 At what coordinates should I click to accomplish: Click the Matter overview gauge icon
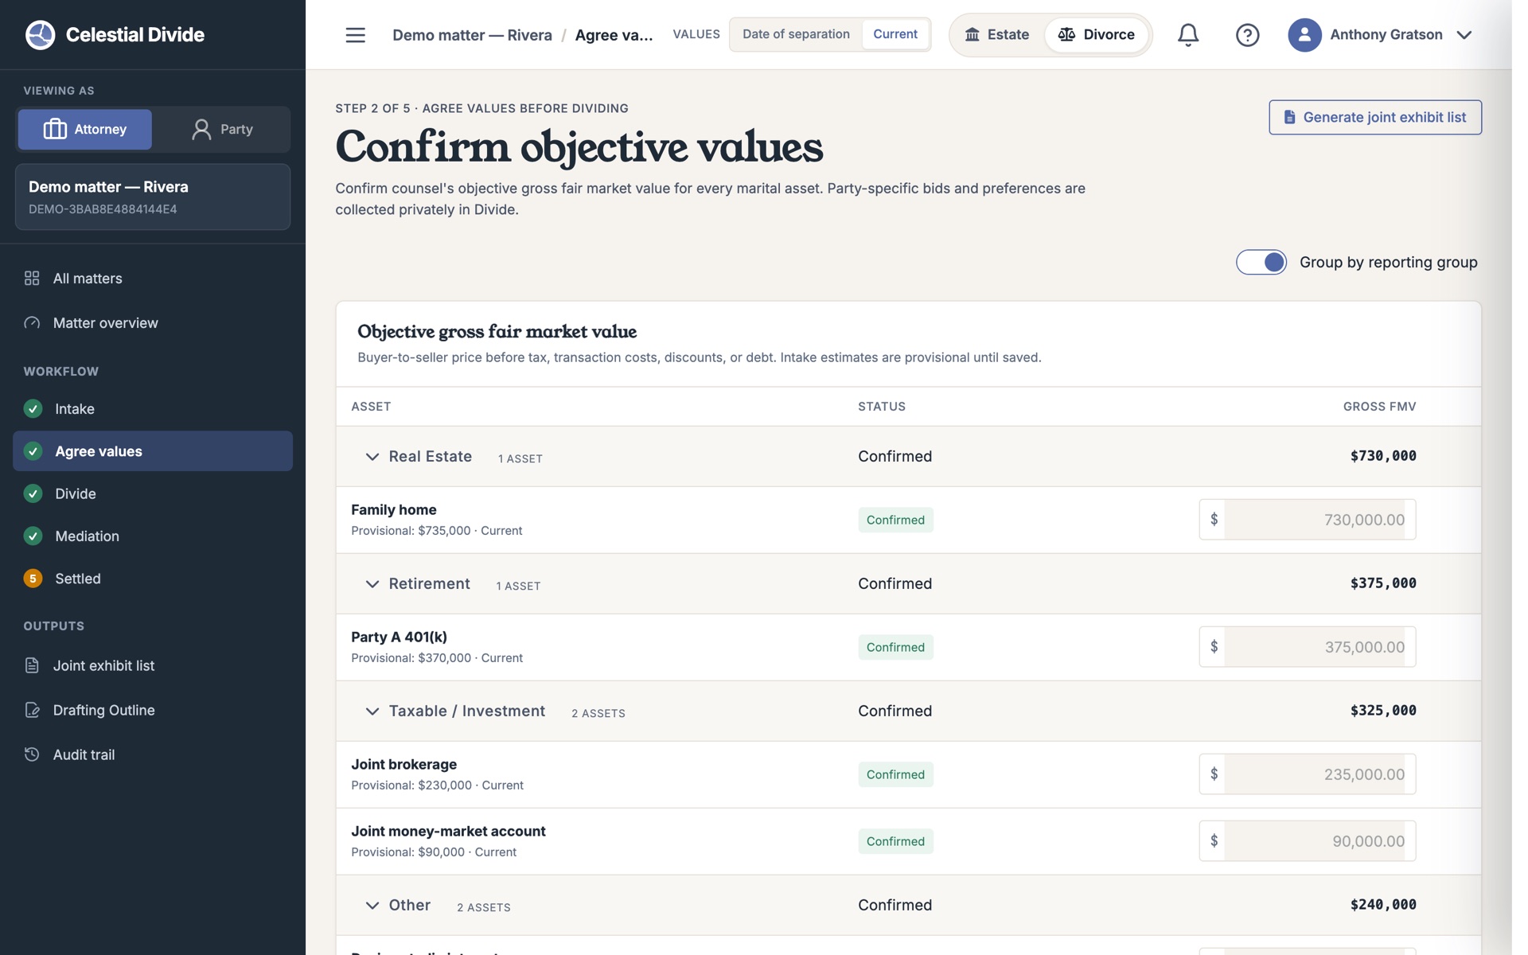(32, 322)
